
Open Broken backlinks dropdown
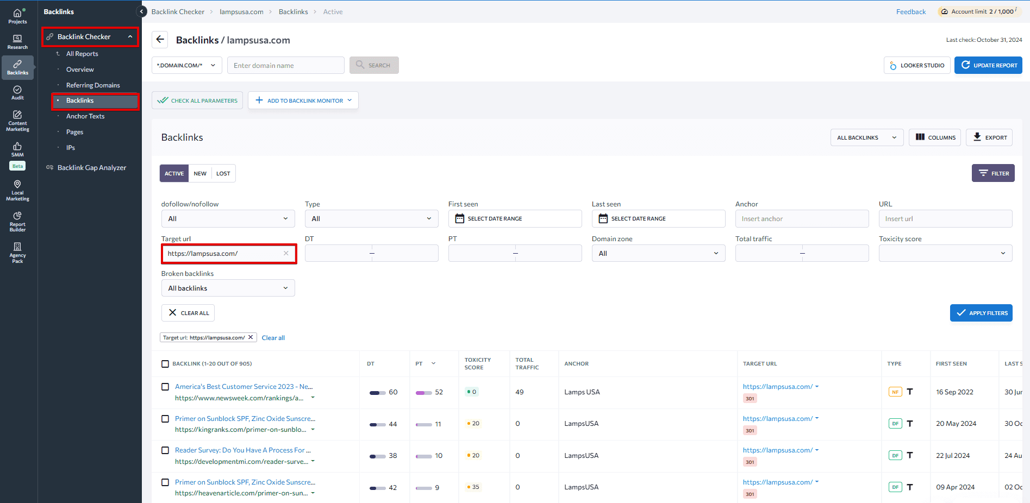click(228, 288)
